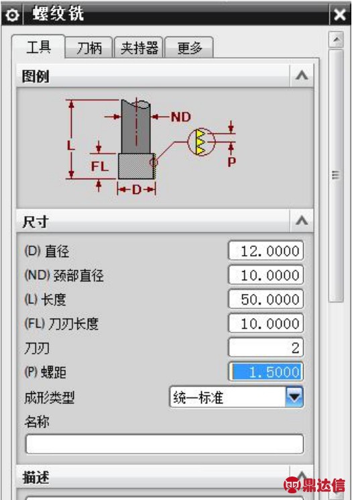Collapse the 尺寸 section
This screenshot has width=352, height=500.
[x=301, y=221]
